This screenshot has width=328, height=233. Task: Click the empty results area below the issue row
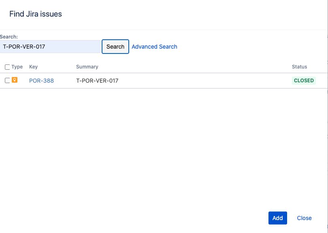pos(162,146)
